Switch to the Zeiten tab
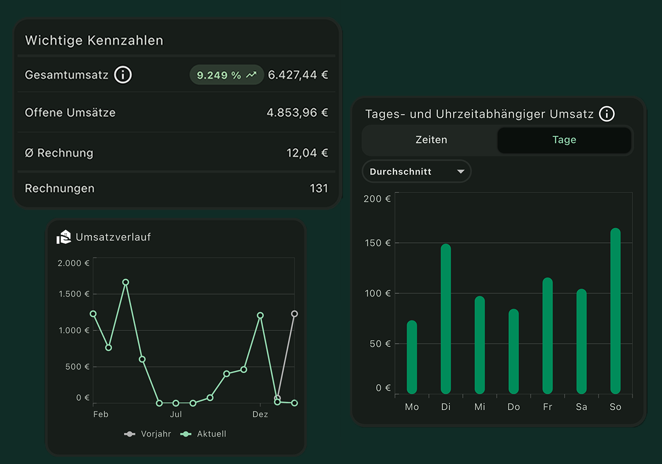The image size is (662, 464). click(431, 140)
